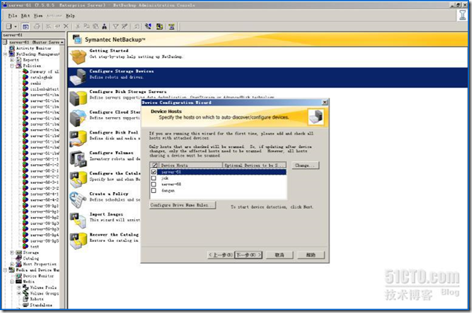Click the Print toolbar icon

coord(37,27)
